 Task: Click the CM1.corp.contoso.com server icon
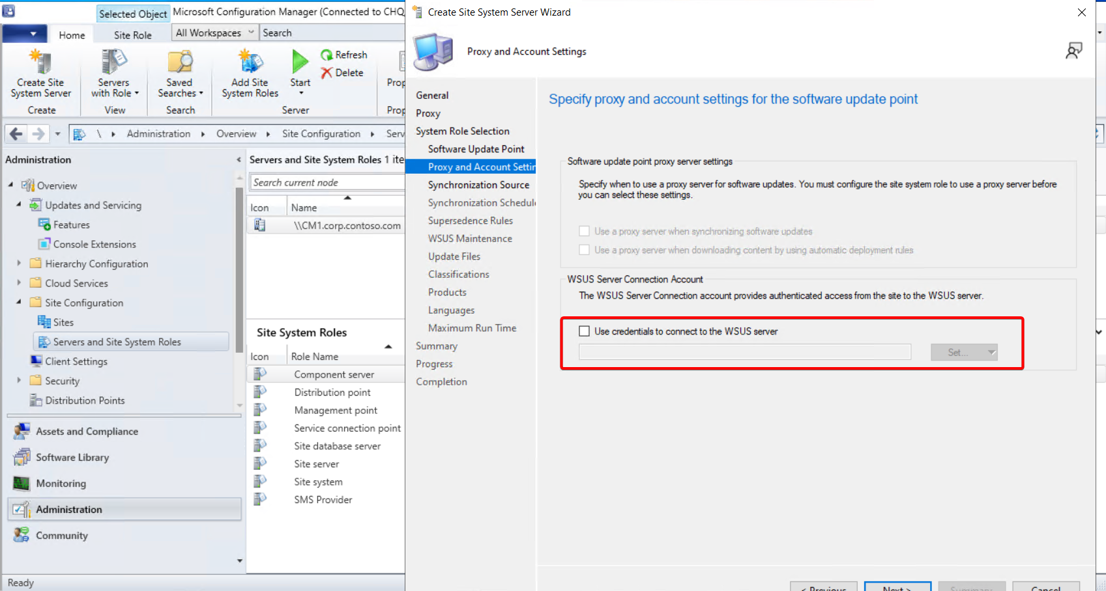point(259,225)
